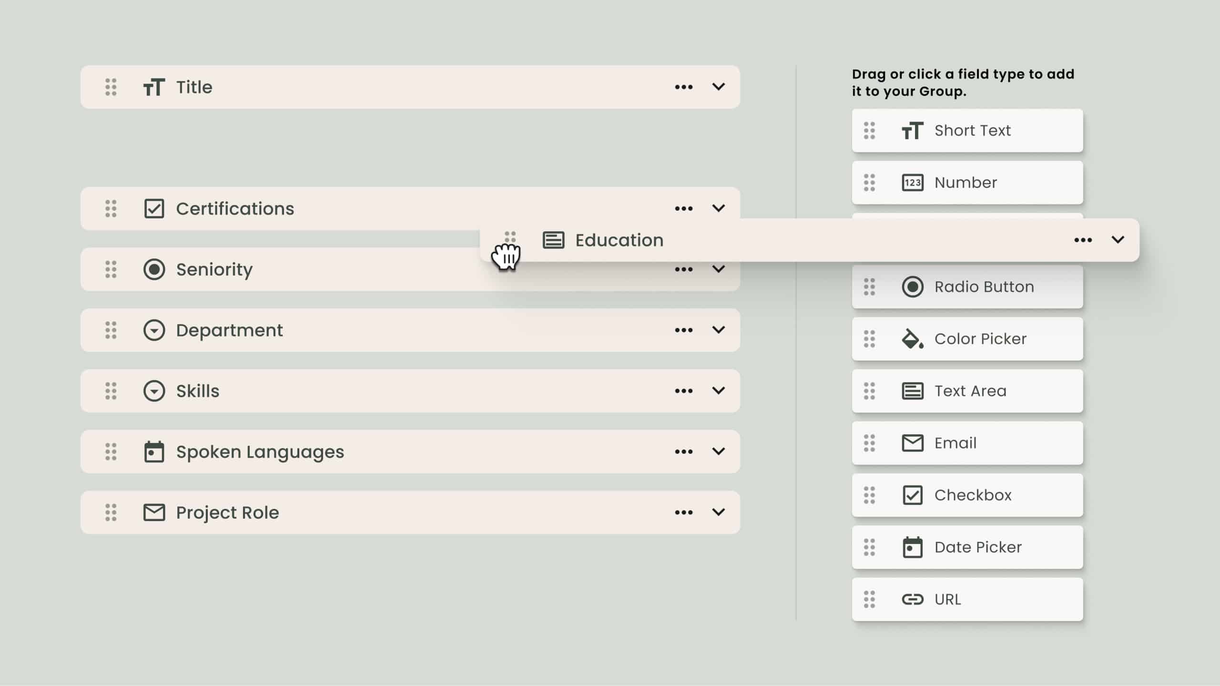Open the three-dot menu for Title
Screen dimensions: 1220x686
click(683, 87)
